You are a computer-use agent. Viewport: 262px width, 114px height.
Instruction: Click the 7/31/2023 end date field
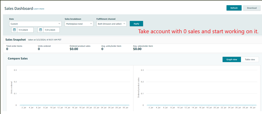51,30
